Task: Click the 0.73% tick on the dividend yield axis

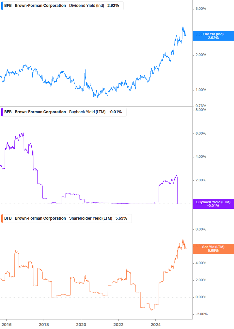Action: click(201, 106)
